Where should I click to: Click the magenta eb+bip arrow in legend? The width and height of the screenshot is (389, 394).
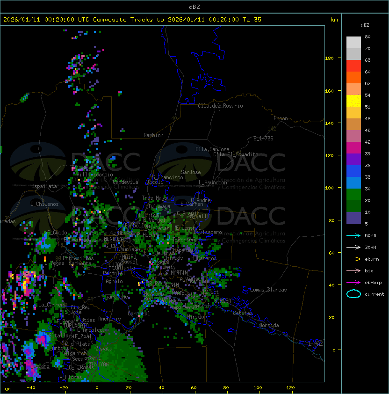353,283
